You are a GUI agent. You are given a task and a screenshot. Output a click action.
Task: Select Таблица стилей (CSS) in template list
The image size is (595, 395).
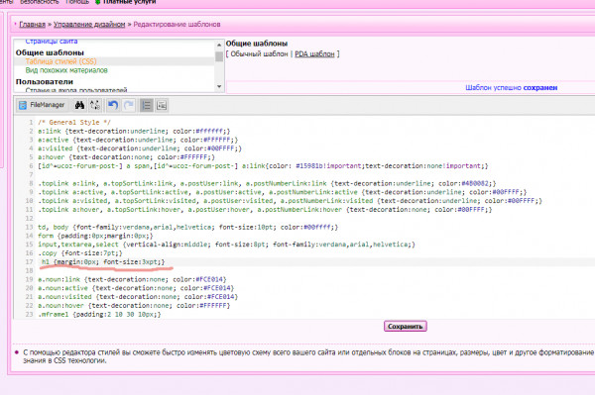[60, 61]
